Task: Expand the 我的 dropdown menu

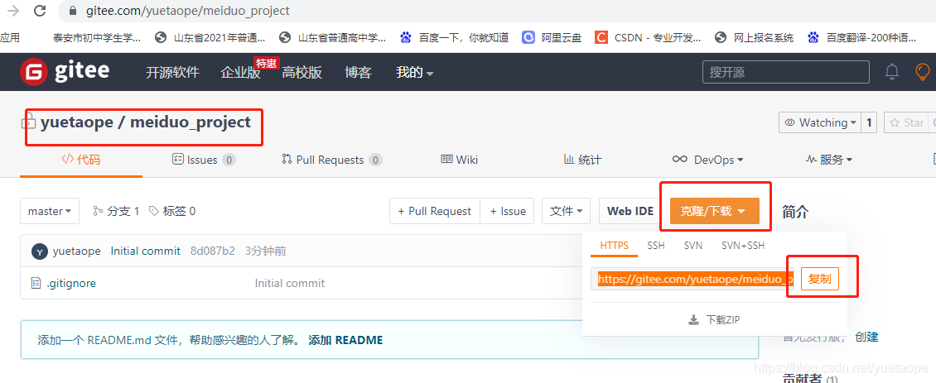Action: (x=414, y=73)
